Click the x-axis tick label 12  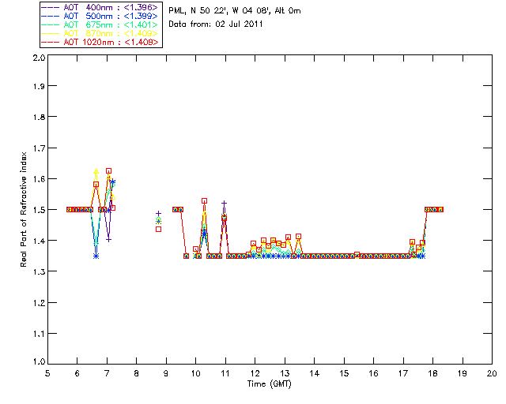click(255, 373)
